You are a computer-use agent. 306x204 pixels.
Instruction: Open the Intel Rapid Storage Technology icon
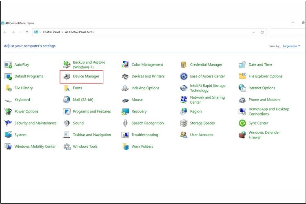pyautogui.click(x=184, y=88)
